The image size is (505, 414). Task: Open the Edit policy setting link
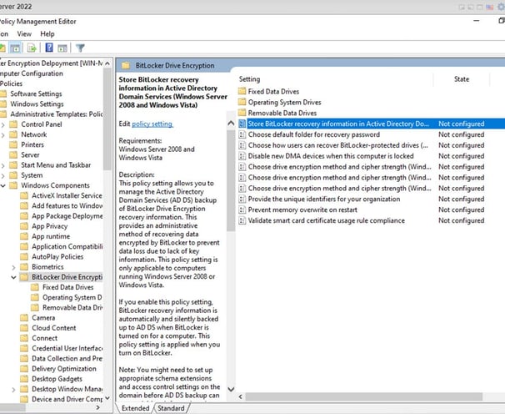tap(152, 124)
